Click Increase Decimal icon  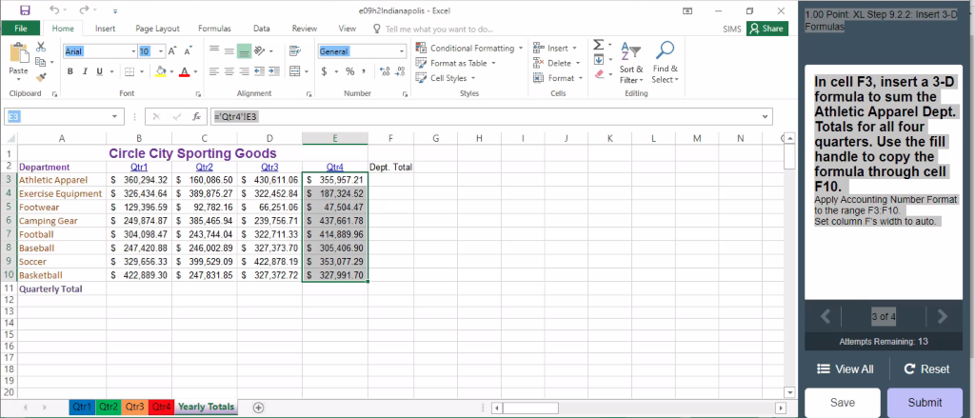click(x=384, y=71)
